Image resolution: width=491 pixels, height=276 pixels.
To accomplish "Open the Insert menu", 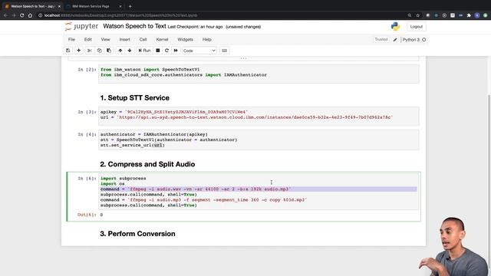I will click(124, 39).
